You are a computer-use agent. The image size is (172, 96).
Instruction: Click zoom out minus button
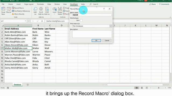pos(150,88)
